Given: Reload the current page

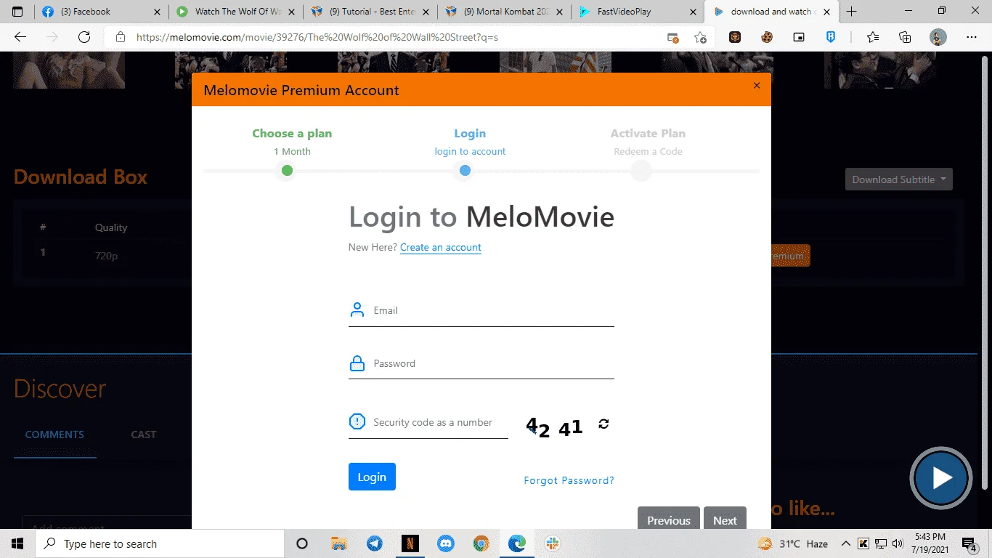Looking at the screenshot, I should coord(84,37).
